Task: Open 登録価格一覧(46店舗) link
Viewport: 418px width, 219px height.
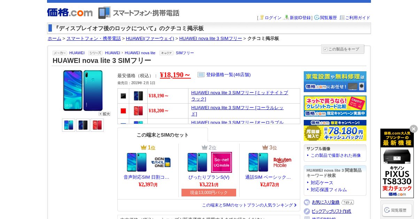Action: pos(228,75)
